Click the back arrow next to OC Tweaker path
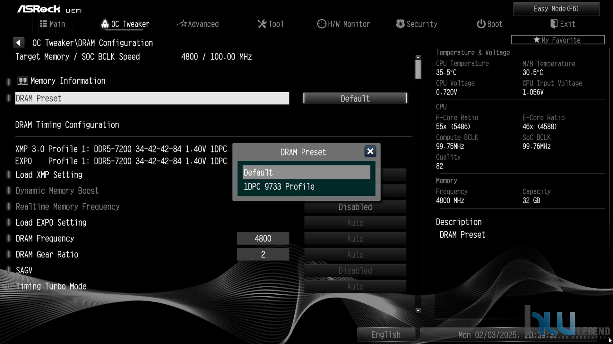This screenshot has height=344, width=613. (x=19, y=43)
